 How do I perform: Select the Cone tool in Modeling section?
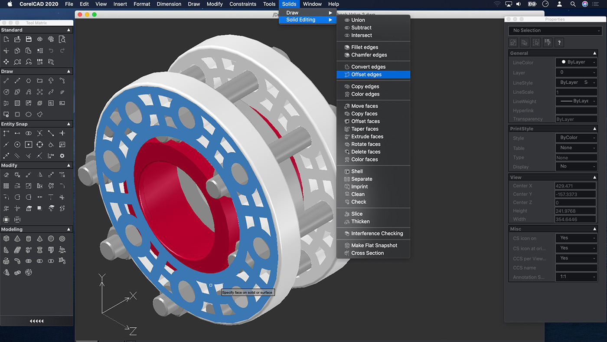(x=17, y=239)
